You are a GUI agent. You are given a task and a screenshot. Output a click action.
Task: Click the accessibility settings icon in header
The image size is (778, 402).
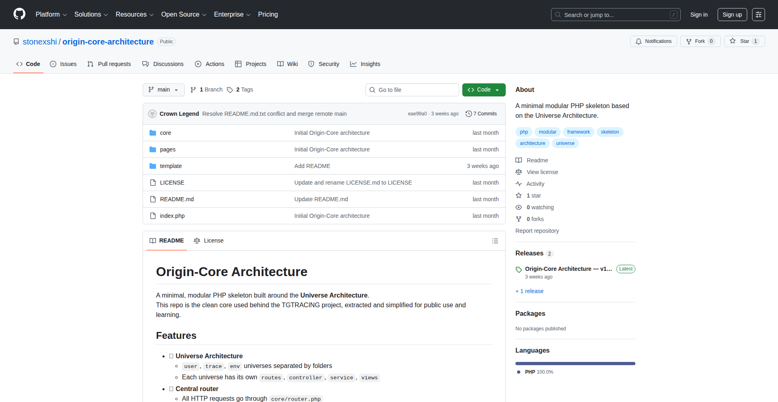[758, 15]
